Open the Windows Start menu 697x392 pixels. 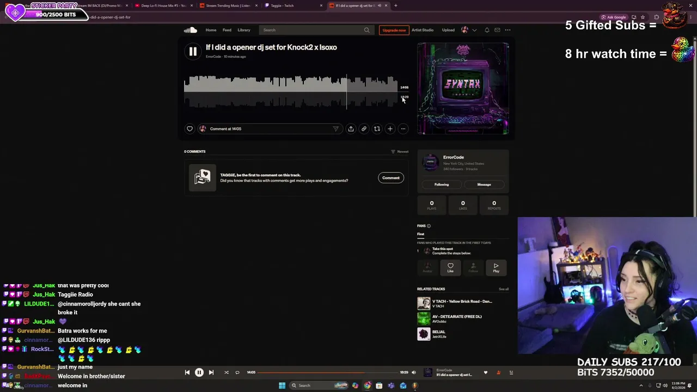pos(282,385)
